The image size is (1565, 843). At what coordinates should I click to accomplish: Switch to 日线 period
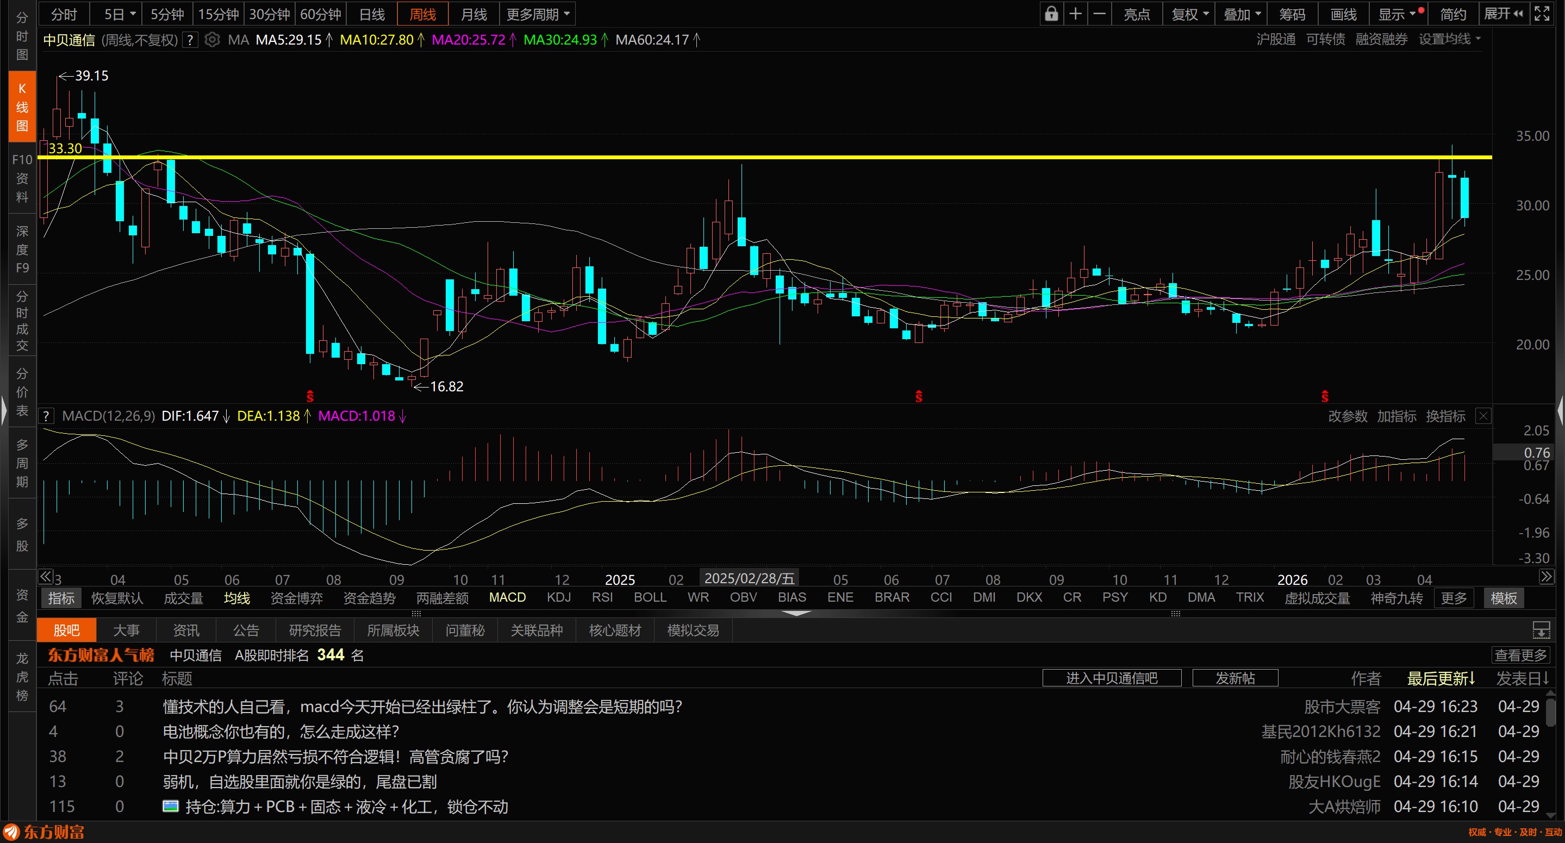pos(372,14)
